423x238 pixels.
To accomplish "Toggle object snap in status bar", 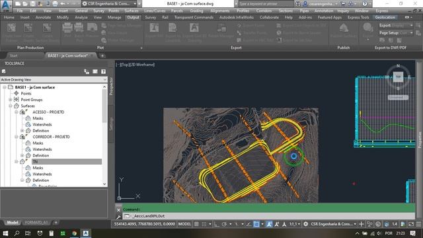I will (x=256, y=224).
